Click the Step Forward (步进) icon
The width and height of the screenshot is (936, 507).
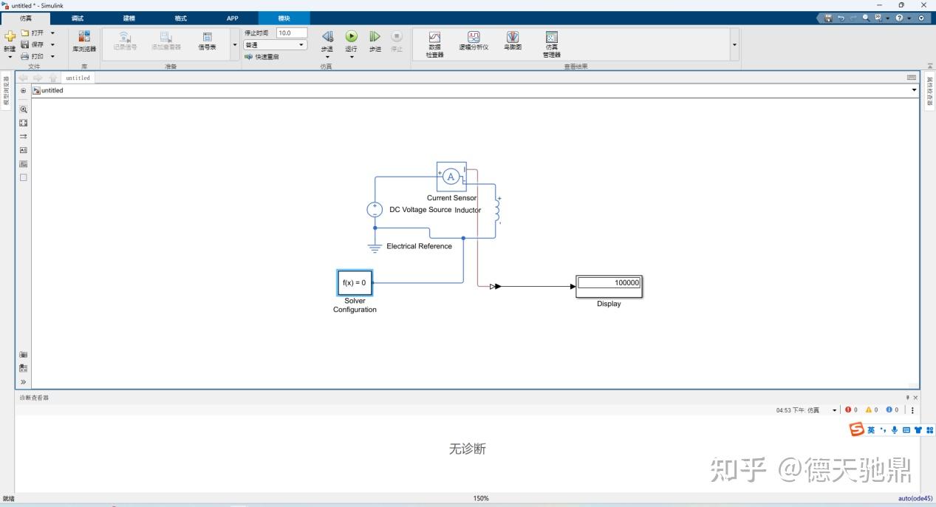[x=375, y=36]
